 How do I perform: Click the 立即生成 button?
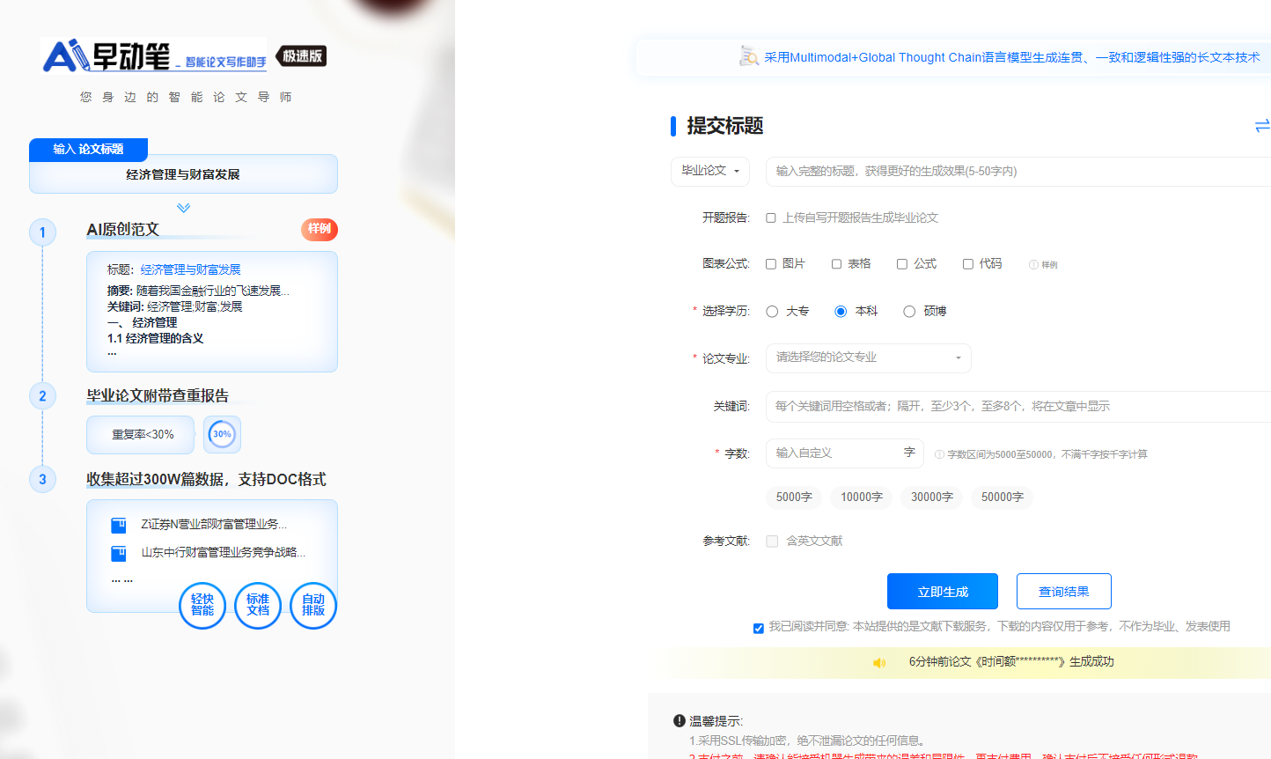pos(943,591)
